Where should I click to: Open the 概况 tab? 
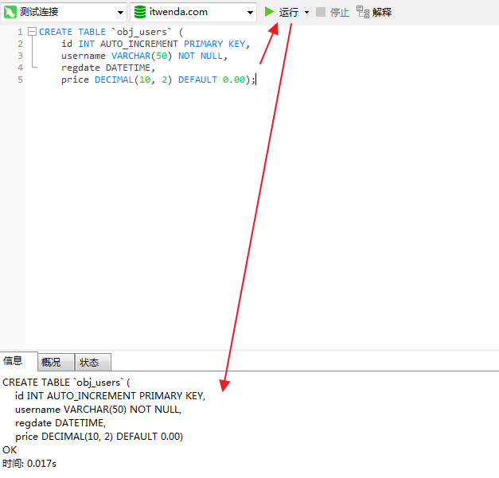click(x=51, y=363)
